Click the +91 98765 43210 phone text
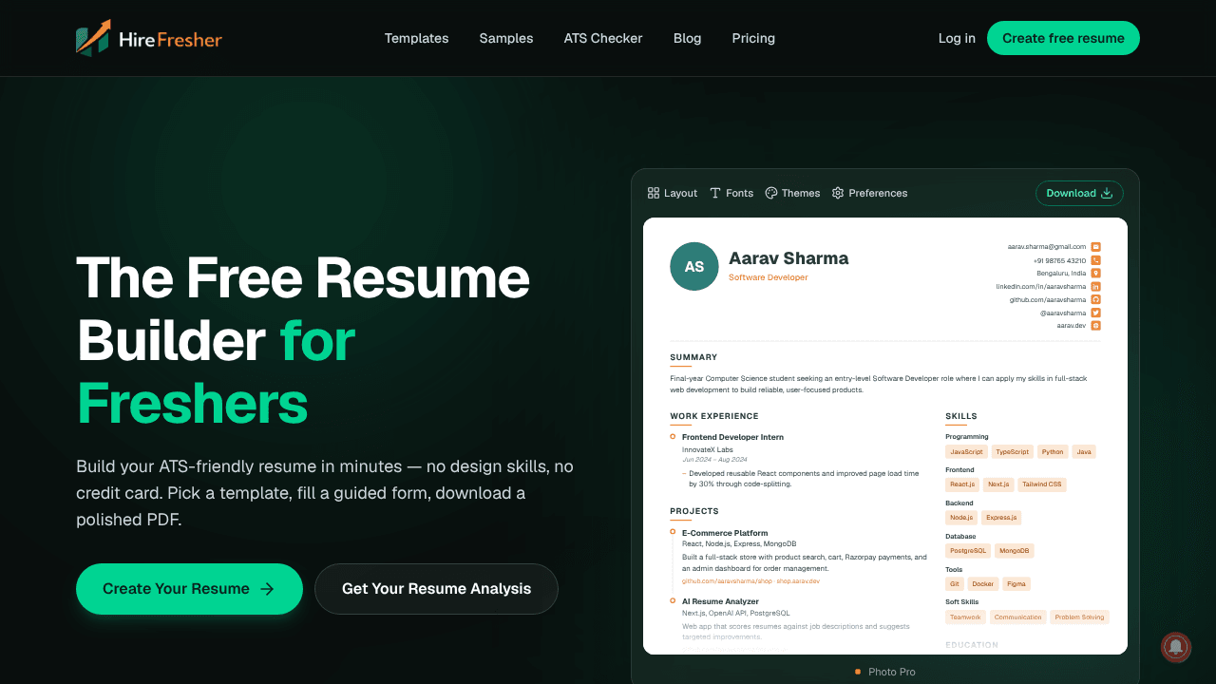 [1059, 260]
